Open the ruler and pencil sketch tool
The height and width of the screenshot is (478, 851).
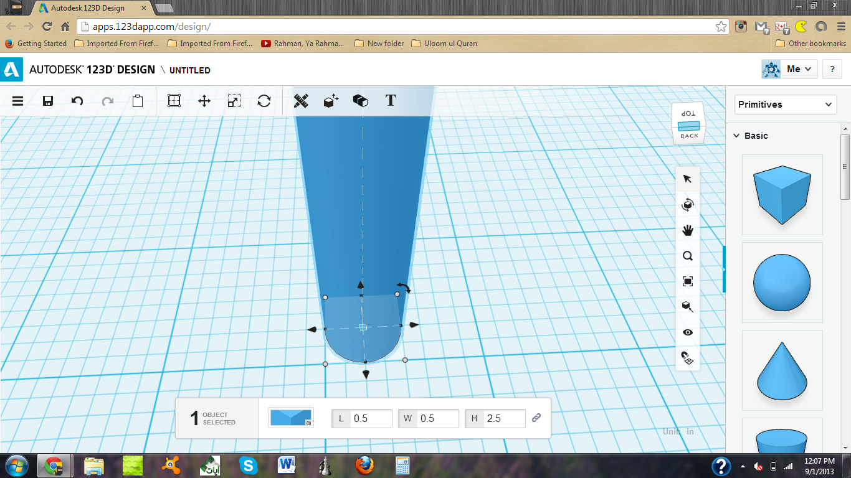[301, 101]
